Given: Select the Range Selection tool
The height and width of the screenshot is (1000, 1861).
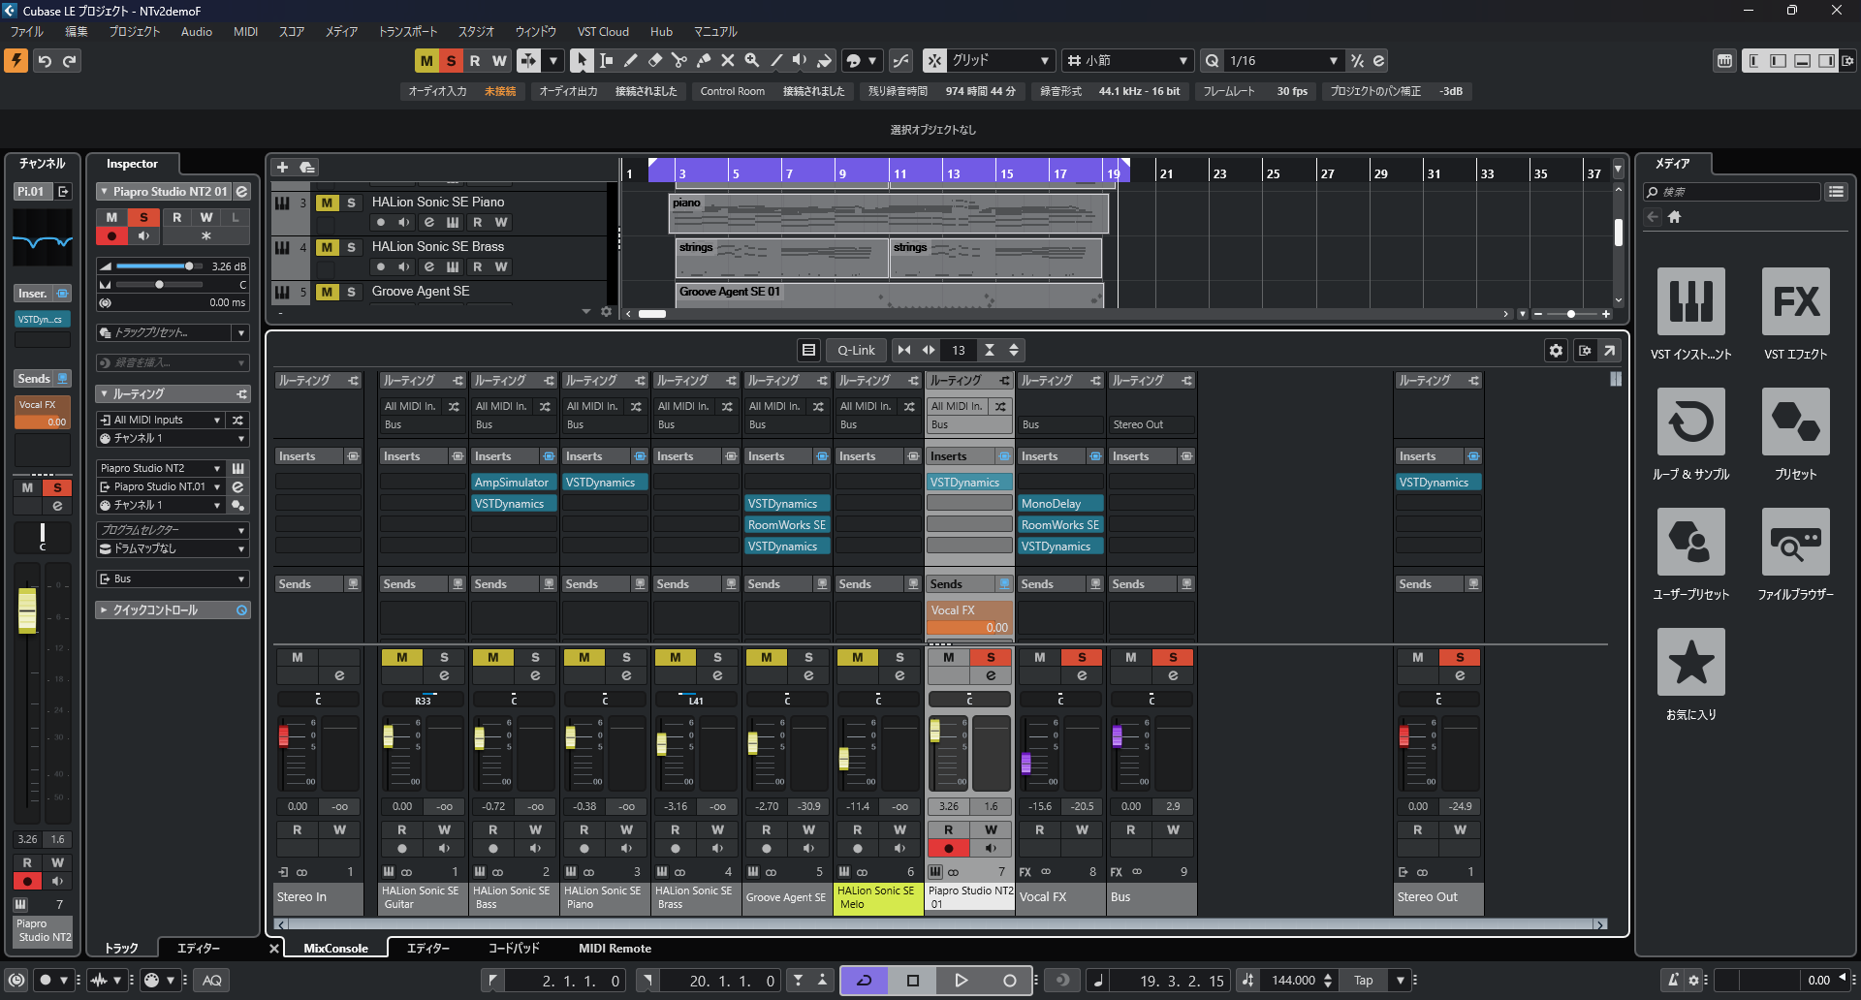Looking at the screenshot, I should pos(607,61).
